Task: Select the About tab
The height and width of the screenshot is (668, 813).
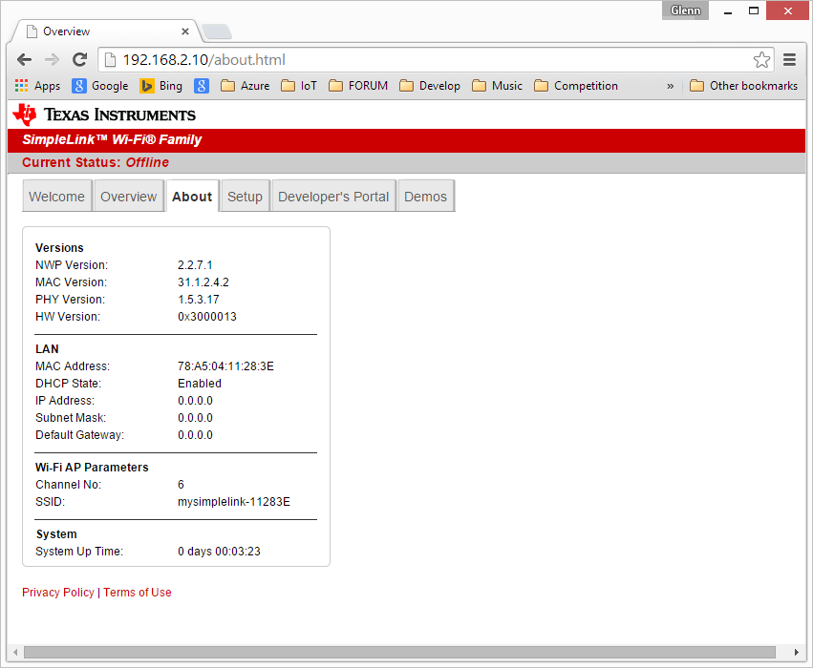Action: point(192,197)
